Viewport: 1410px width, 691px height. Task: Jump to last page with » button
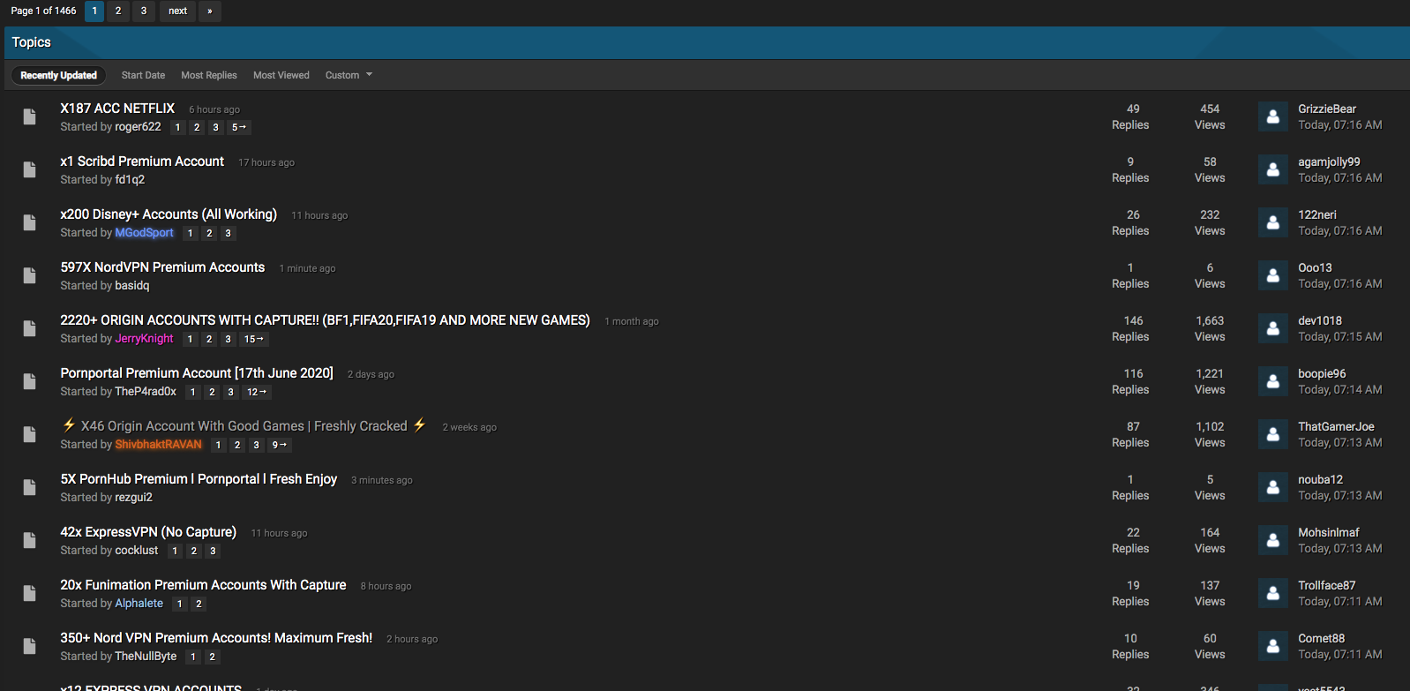(x=209, y=11)
